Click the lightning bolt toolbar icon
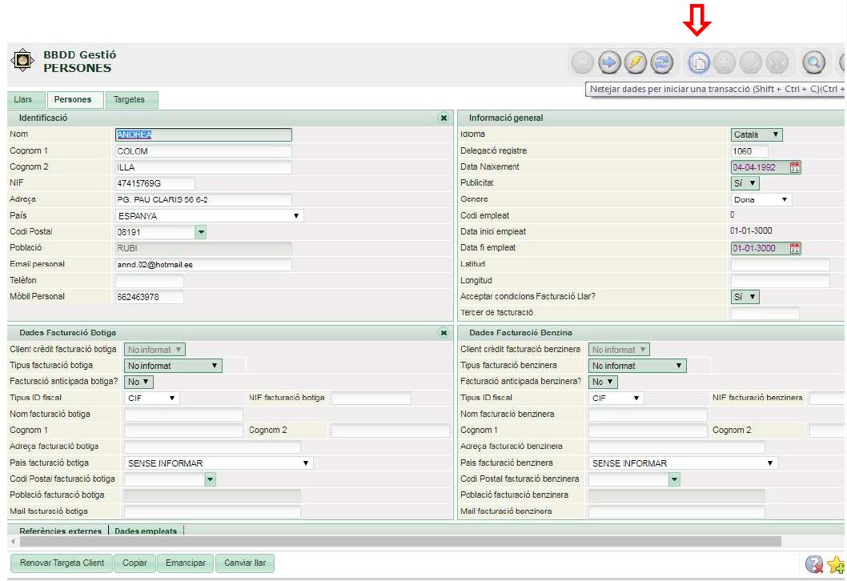The width and height of the screenshot is (847, 581). [x=635, y=62]
